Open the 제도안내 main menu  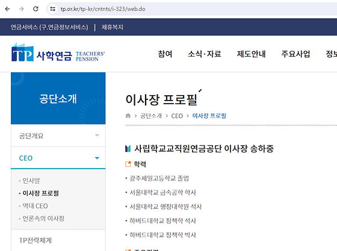[251, 54]
